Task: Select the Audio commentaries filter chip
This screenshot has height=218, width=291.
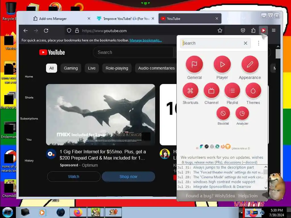Action: [x=156, y=68]
